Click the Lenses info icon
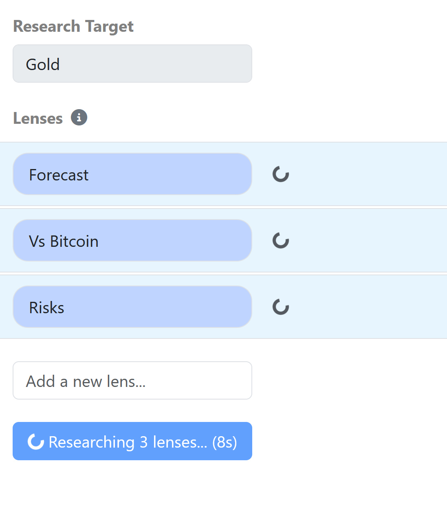The width and height of the screenshot is (447, 514). (x=79, y=117)
